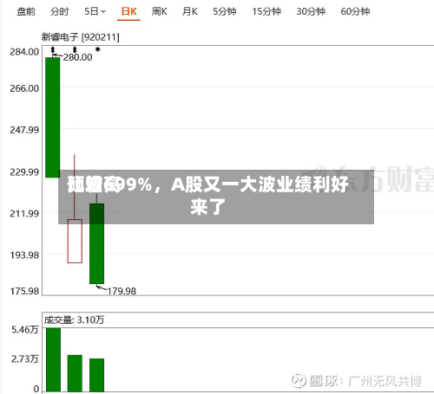This screenshot has width=434, height=394.
Task: Click the 2.73万 volume axis label
Action: pyautogui.click(x=25, y=358)
